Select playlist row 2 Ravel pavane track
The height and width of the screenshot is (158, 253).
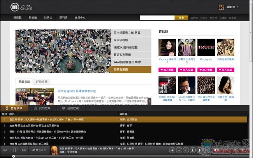click(x=124, y=125)
